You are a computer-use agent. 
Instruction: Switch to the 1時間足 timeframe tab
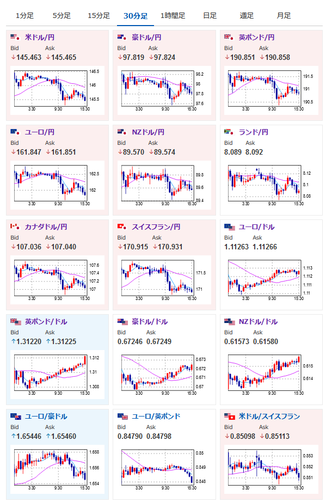pos(173,16)
